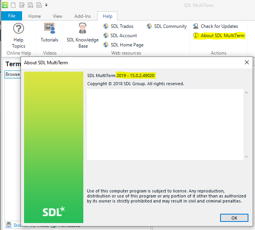Click the About SDL MultiTerm info icon
The height and width of the screenshot is (230, 255).
point(196,35)
